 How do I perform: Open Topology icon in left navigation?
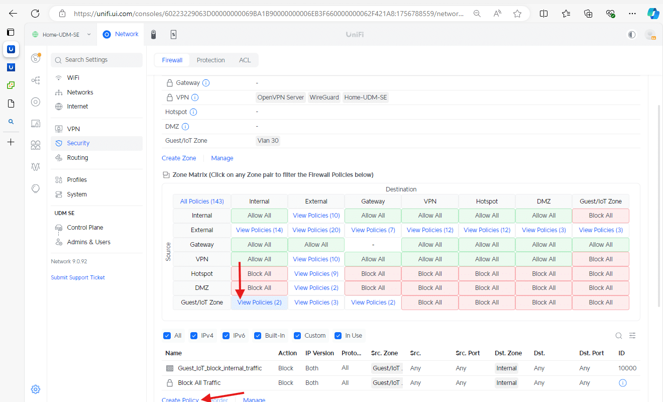click(x=36, y=80)
